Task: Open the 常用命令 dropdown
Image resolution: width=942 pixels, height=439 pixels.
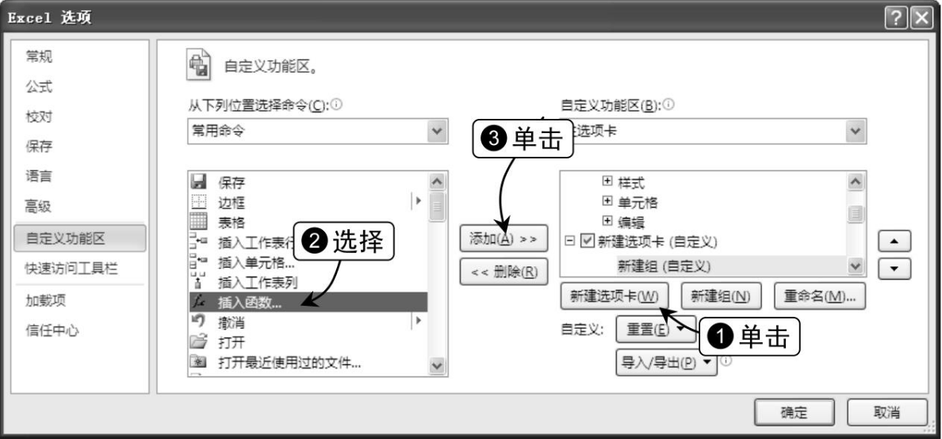Action: point(317,131)
